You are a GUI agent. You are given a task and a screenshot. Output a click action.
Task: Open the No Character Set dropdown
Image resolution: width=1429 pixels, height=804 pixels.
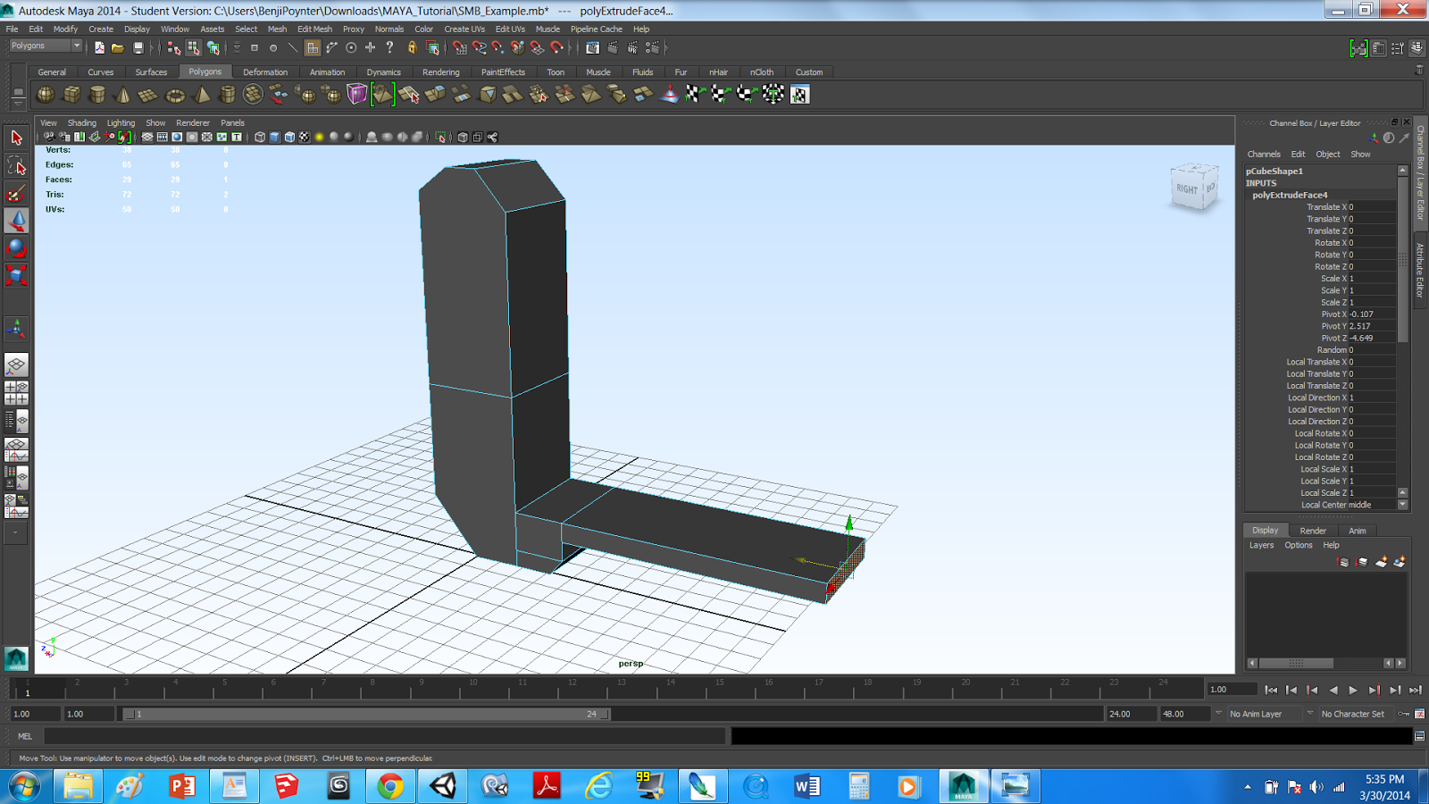click(x=1358, y=714)
